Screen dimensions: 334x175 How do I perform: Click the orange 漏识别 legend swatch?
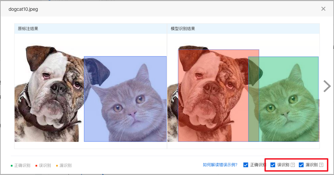(57, 166)
